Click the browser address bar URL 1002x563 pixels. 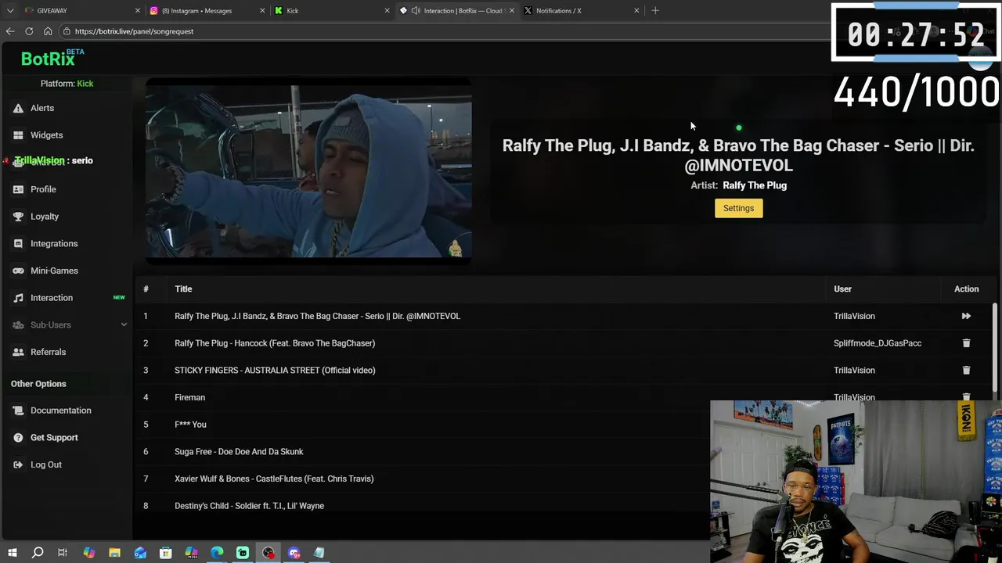click(134, 31)
